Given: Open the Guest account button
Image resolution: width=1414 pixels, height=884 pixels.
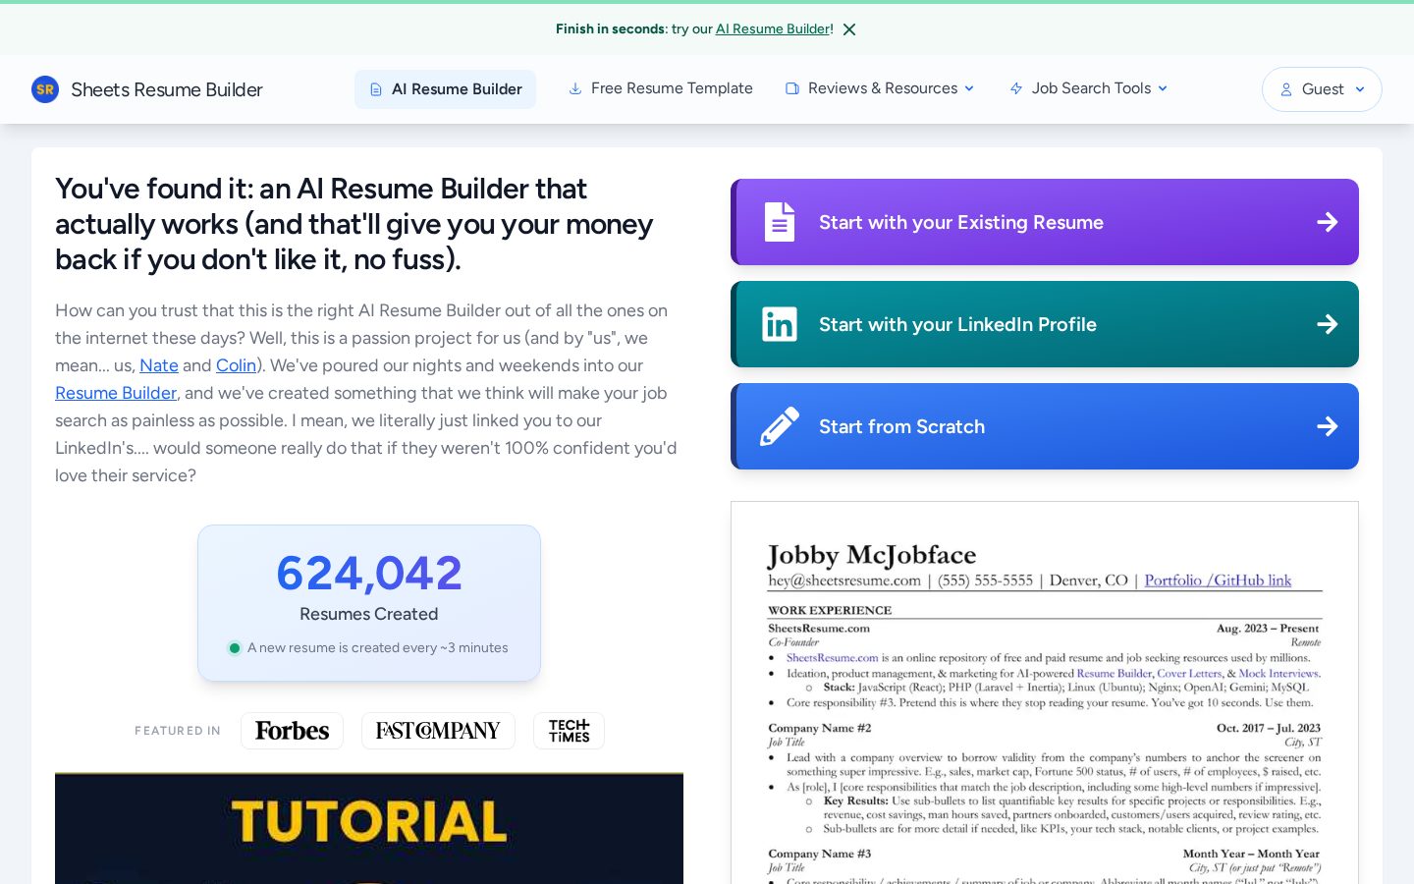Looking at the screenshot, I should pos(1322,89).
